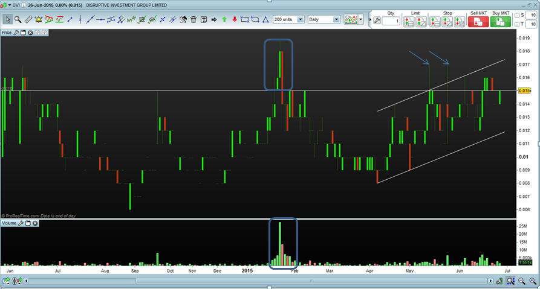540x289 pixels.
Task: Open the DVI instrument dropdown arrow
Action: click(x=10, y=5)
